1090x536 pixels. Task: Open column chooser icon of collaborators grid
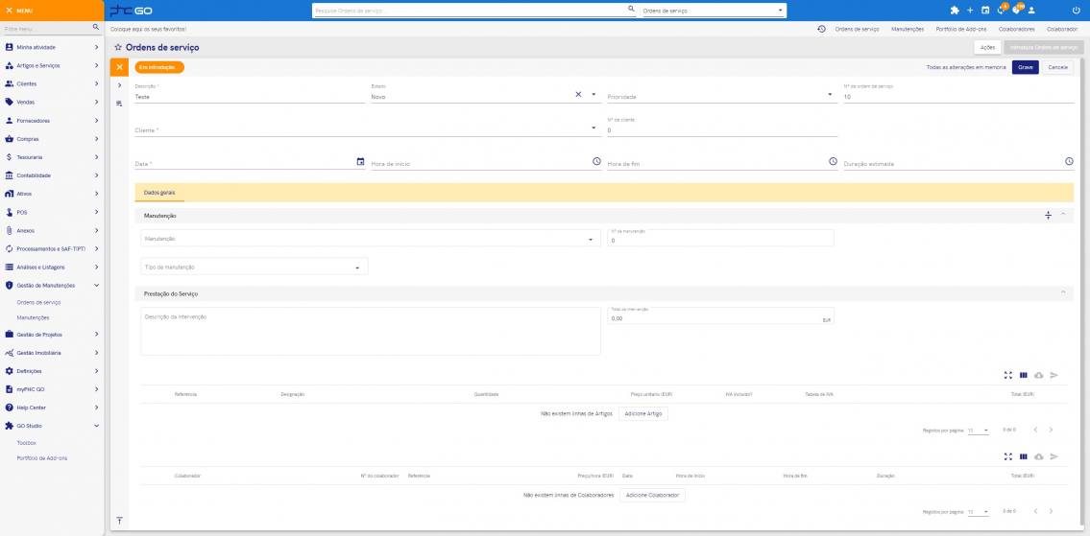click(1024, 456)
